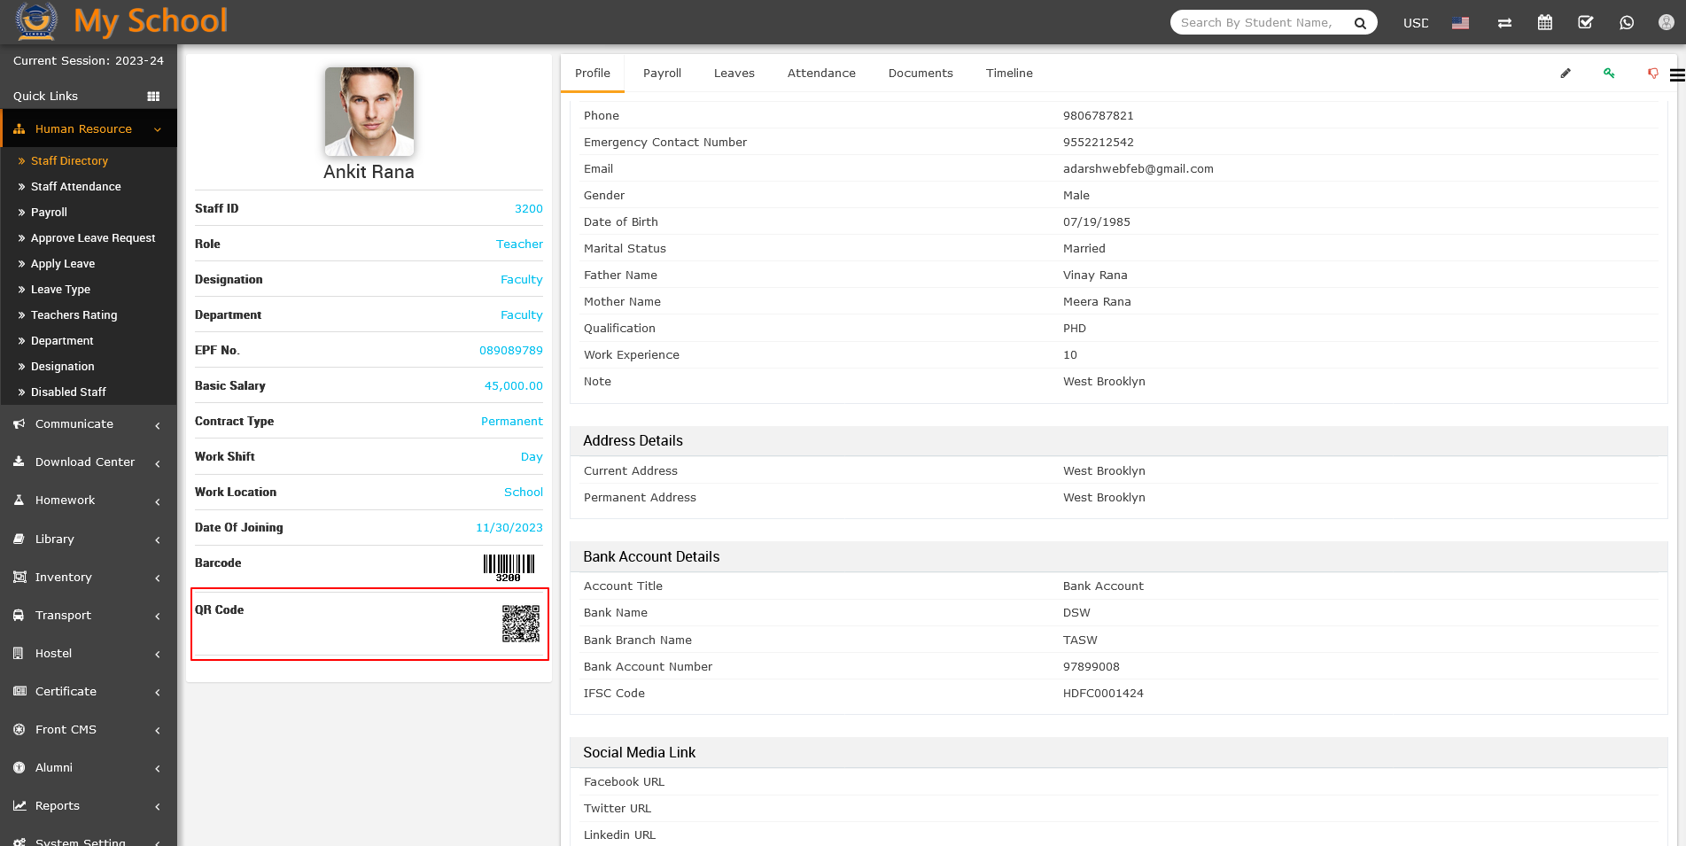Click the switch arrows icon in header
Screen dimensions: 1686x846
click(1504, 23)
